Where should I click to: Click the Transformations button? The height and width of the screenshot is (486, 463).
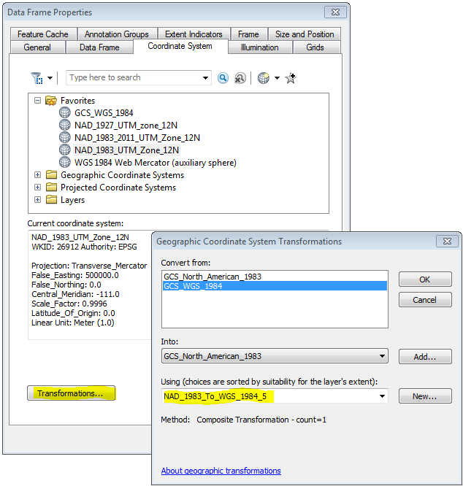click(x=71, y=393)
